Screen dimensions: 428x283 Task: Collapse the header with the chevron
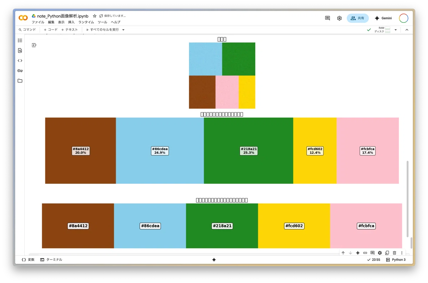[x=407, y=30]
